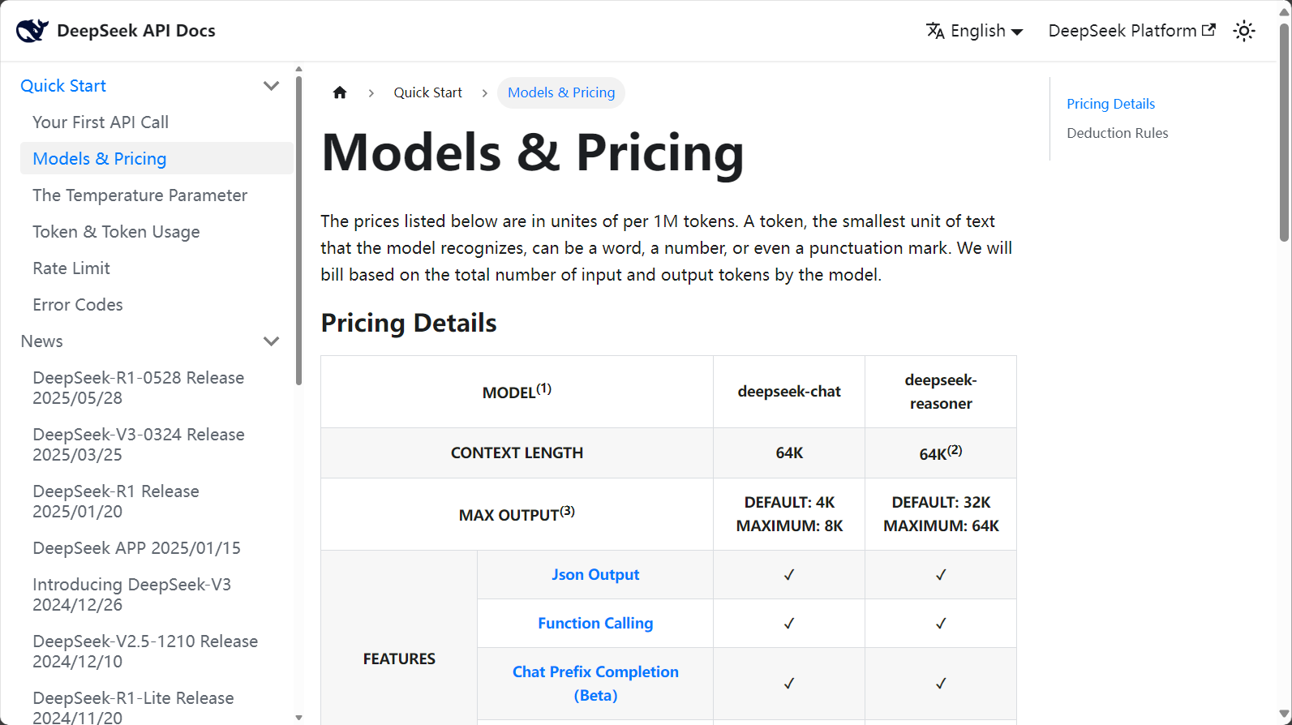Image resolution: width=1292 pixels, height=725 pixels.
Task: Click the Pricing Details heading
Action: tap(409, 323)
